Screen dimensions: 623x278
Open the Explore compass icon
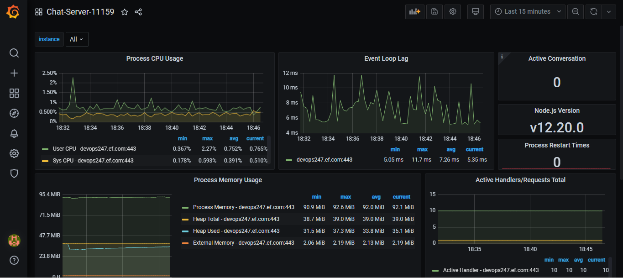(14, 113)
